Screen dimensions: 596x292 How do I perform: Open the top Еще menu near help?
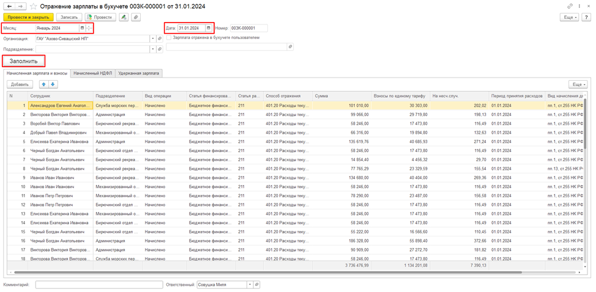(x=570, y=18)
